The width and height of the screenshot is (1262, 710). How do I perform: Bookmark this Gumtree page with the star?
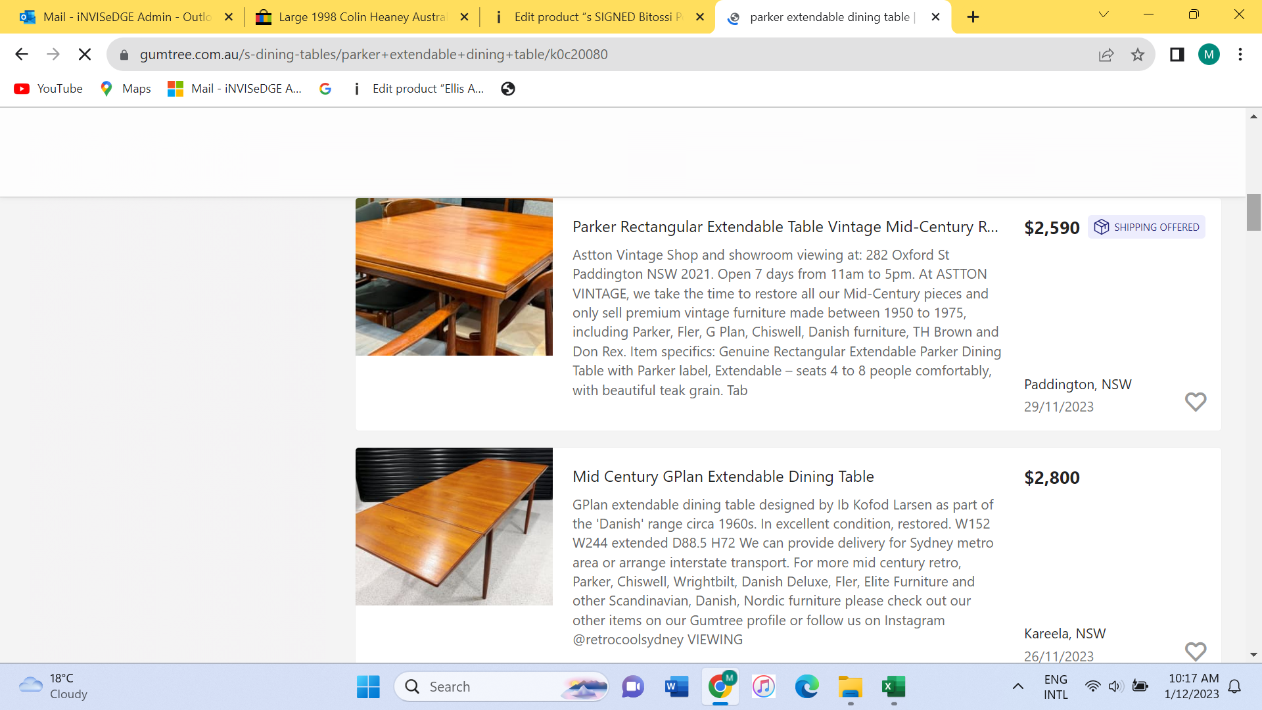(x=1138, y=55)
